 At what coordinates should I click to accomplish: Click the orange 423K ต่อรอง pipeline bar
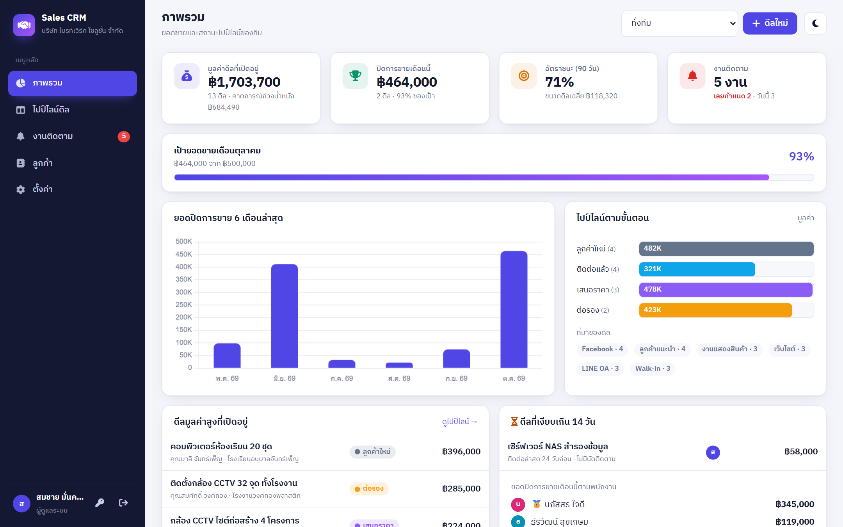pyautogui.click(x=716, y=310)
